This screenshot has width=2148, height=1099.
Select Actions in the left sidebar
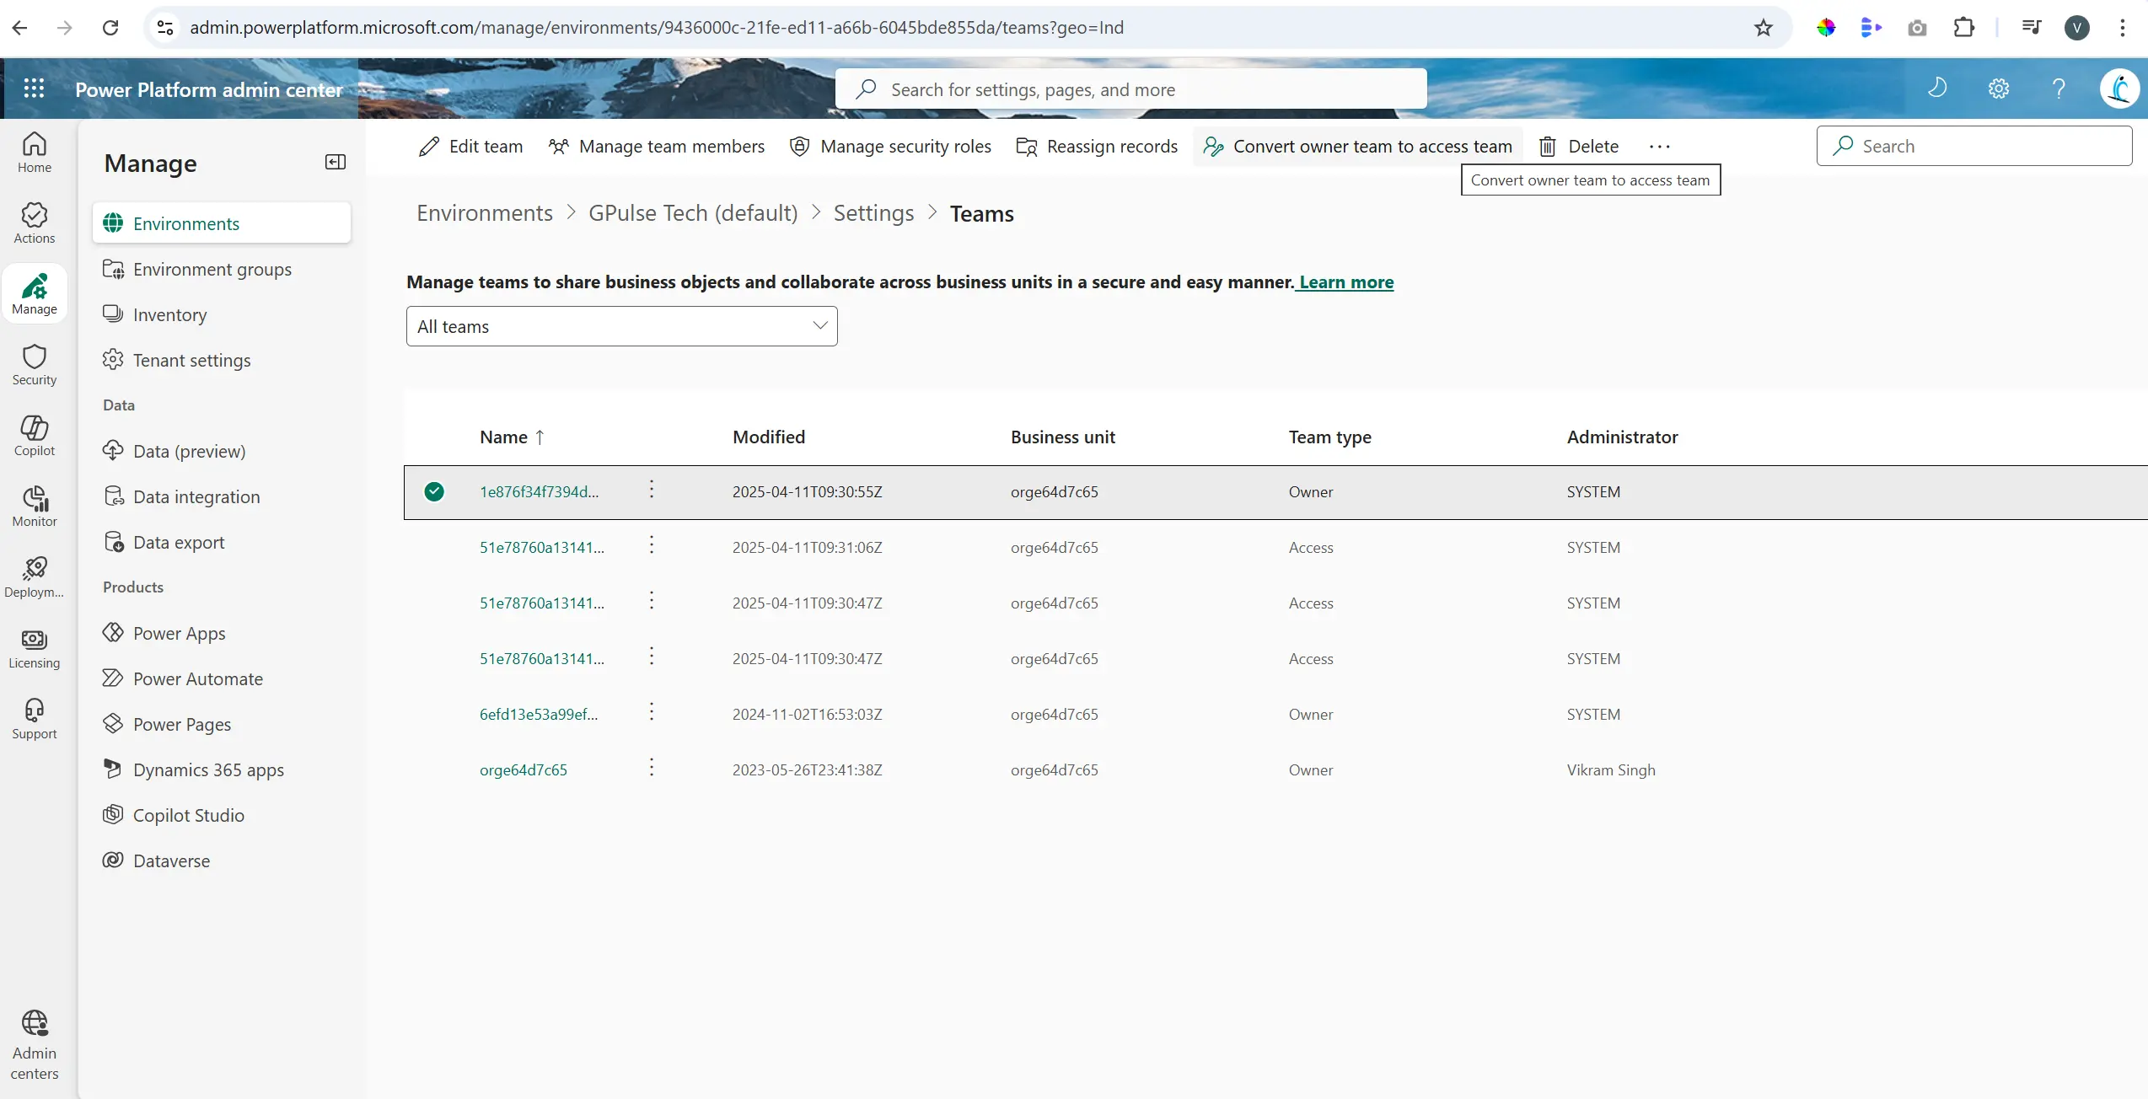[x=34, y=221]
